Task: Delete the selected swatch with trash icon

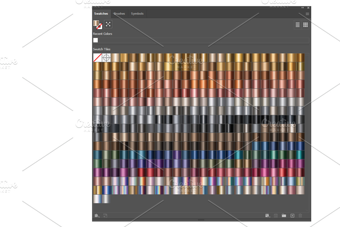Action: (300, 216)
